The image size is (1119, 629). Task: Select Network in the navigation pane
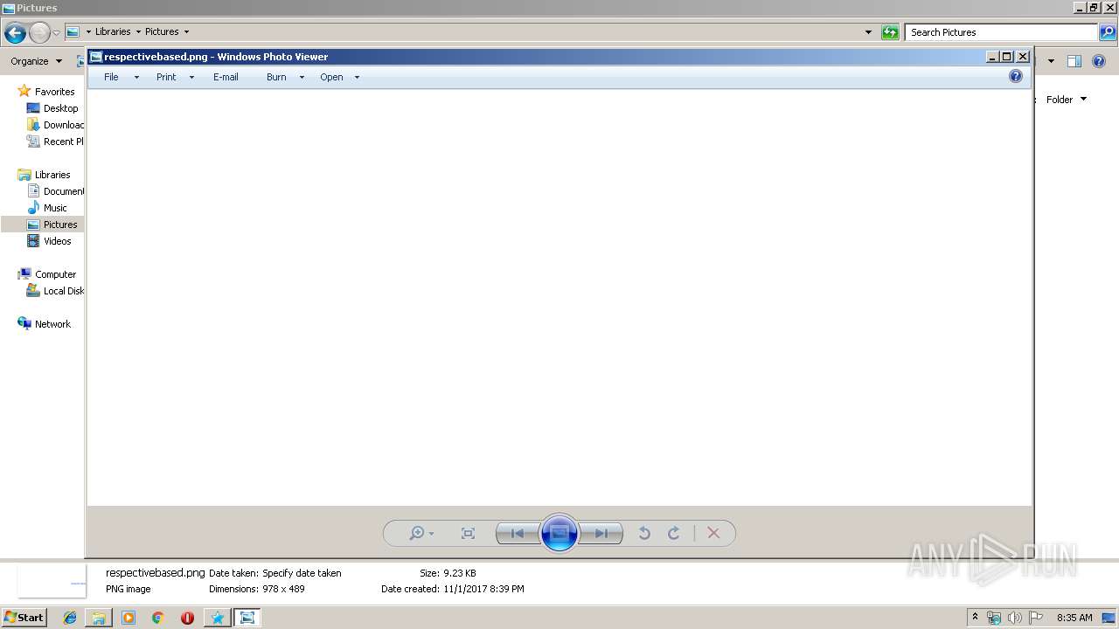tap(52, 324)
